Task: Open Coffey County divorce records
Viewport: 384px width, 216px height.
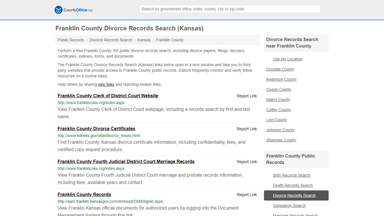Action: coord(279,110)
